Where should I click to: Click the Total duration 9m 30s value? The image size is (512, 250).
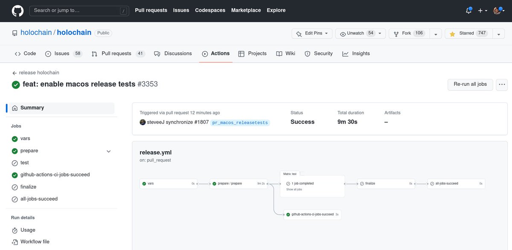pyautogui.click(x=347, y=122)
